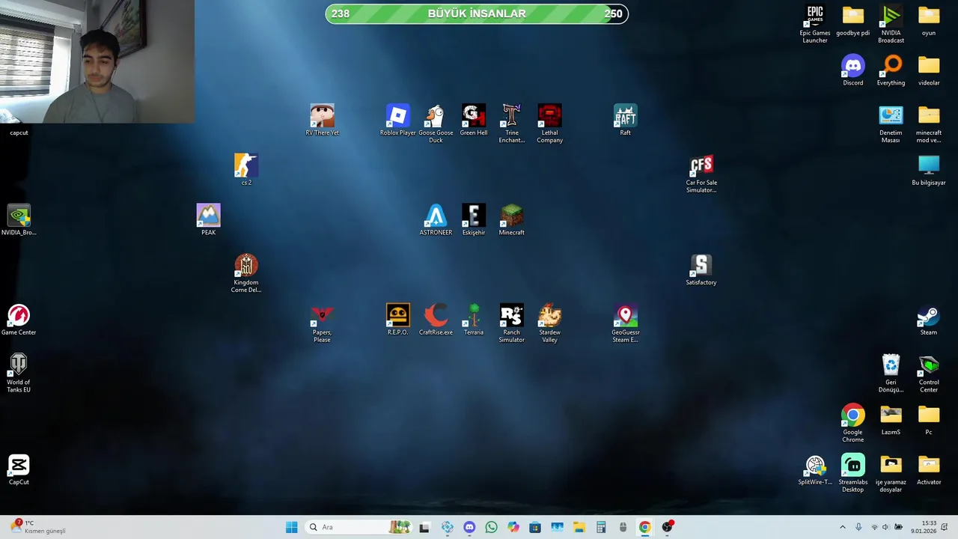Launch Steam from the desktop
958x539 pixels.
pyautogui.click(x=929, y=320)
